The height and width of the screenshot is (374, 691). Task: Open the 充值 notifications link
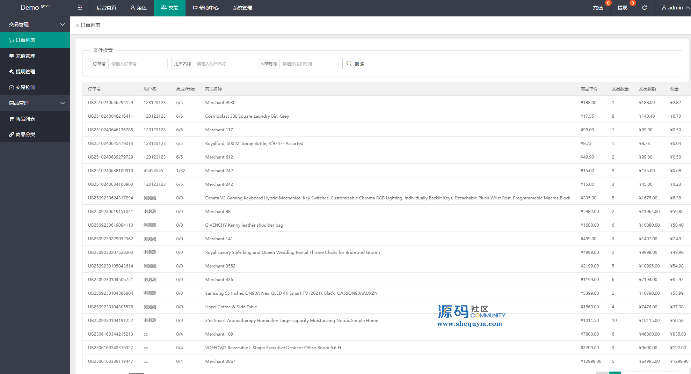tap(598, 8)
